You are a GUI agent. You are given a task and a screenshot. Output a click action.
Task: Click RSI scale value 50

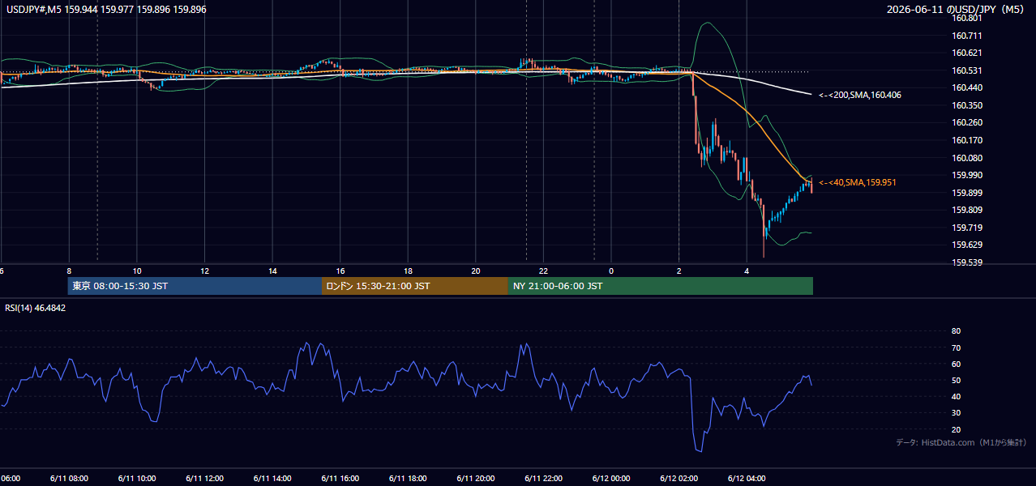956,381
